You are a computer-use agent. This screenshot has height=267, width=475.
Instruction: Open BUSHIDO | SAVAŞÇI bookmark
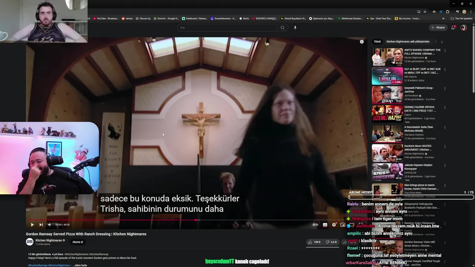pyautogui.click(x=265, y=19)
